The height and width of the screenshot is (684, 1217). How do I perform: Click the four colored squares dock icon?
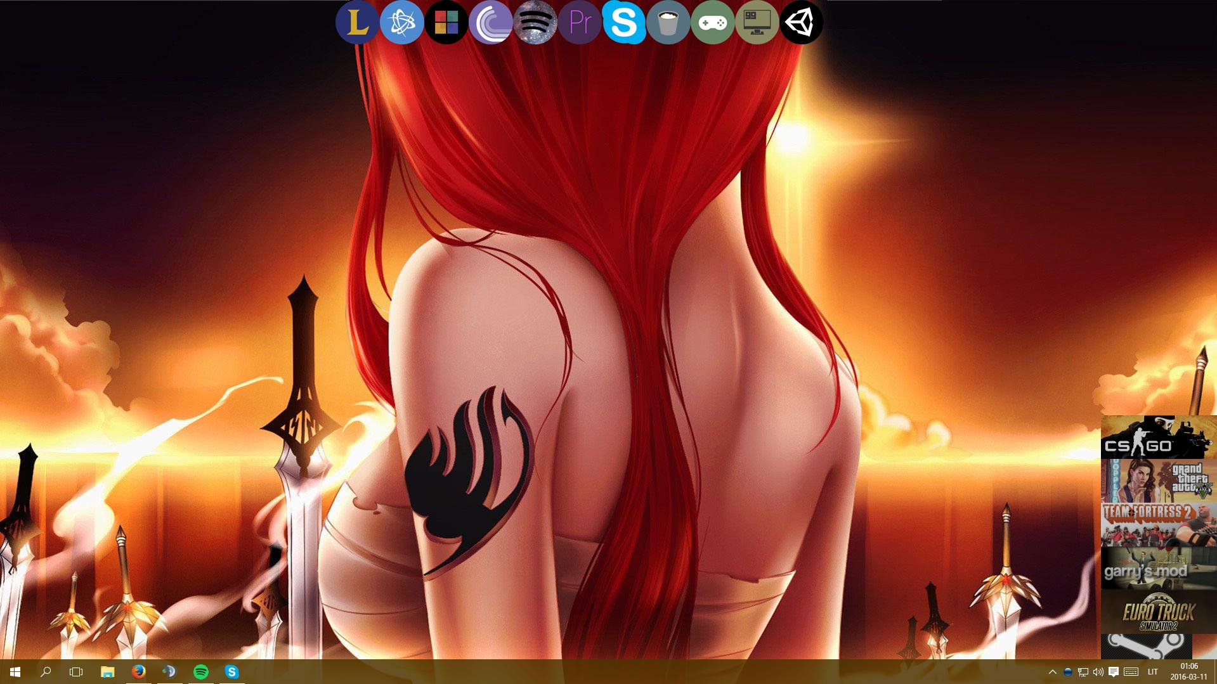pyautogui.click(x=446, y=22)
